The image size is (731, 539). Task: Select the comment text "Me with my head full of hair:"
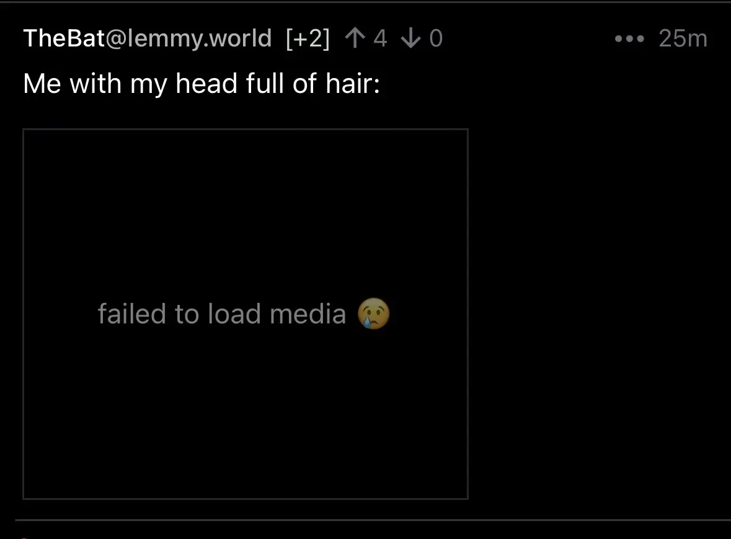tap(202, 84)
